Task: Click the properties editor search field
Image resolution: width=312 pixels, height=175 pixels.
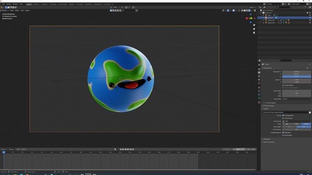Action: (x=285, y=60)
